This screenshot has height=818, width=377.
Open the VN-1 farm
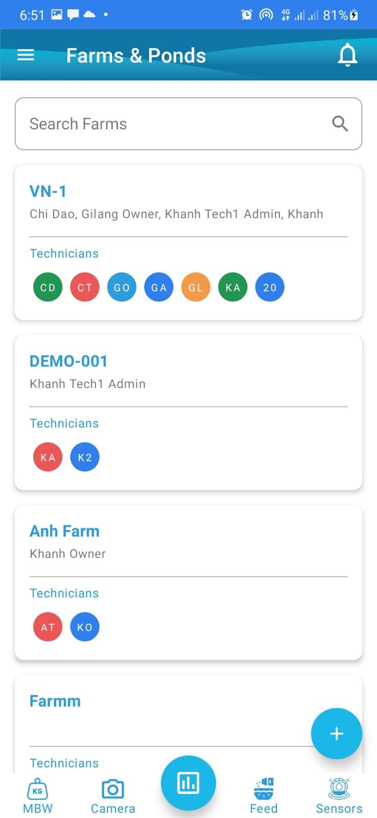point(188,243)
